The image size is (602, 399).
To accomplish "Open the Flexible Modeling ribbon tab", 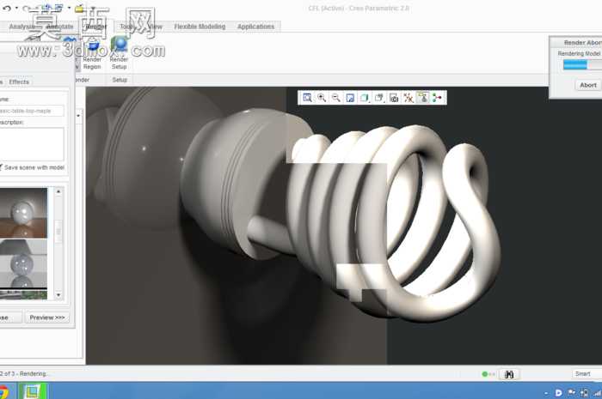I will (x=200, y=27).
